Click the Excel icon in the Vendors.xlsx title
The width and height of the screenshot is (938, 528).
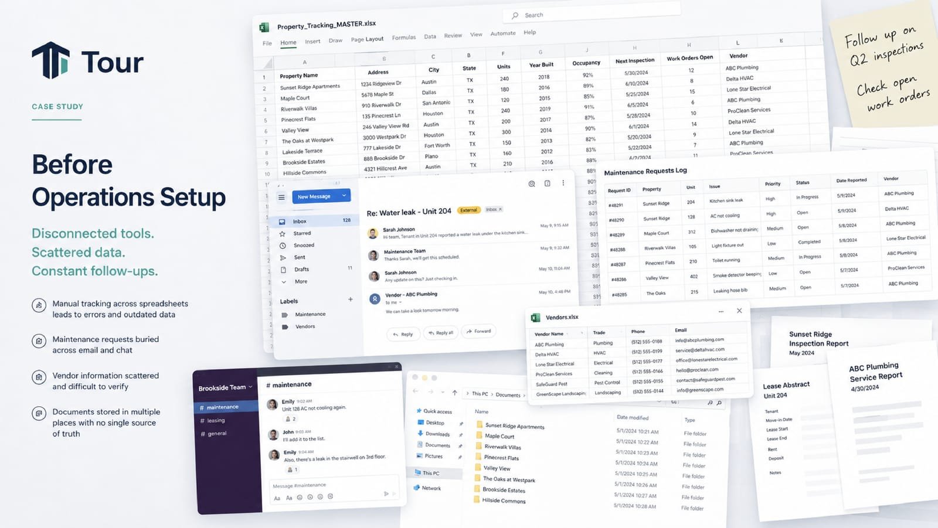tap(535, 318)
